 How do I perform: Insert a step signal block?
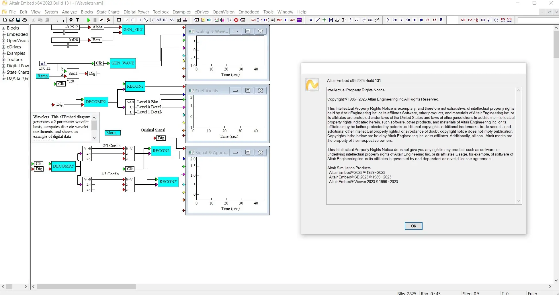click(132, 20)
